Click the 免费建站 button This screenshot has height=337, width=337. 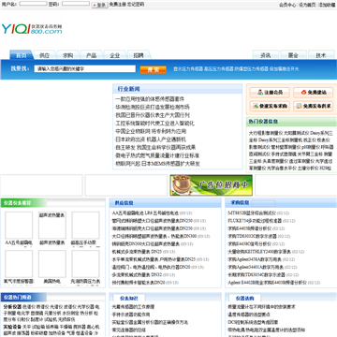pyautogui.click(x=314, y=93)
